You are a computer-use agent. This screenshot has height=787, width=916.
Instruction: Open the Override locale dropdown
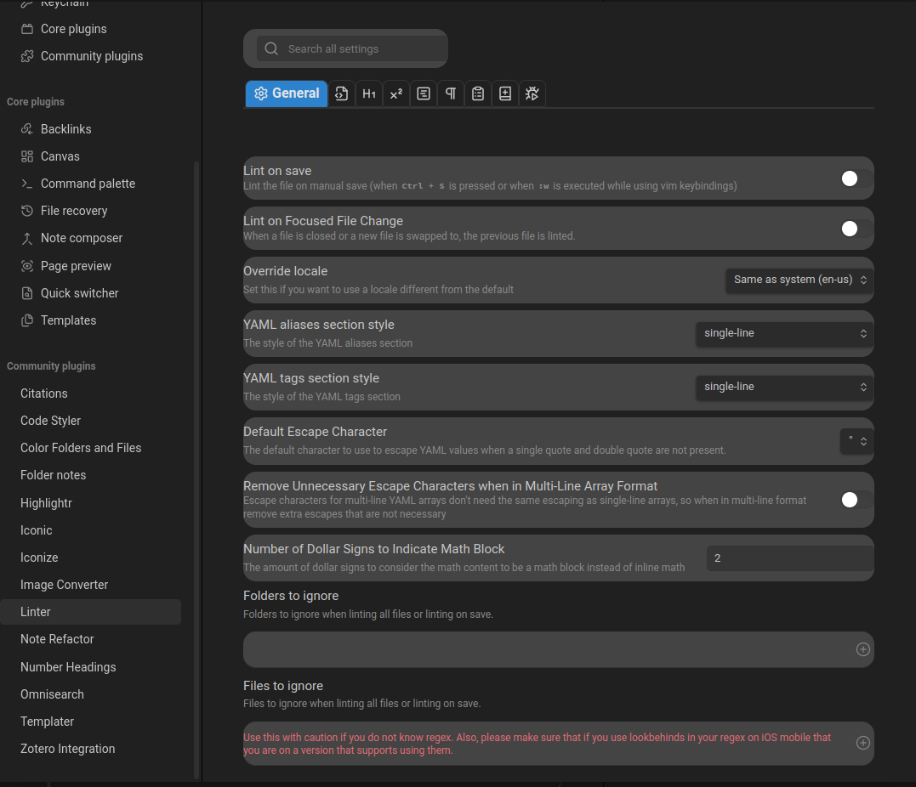coord(799,280)
